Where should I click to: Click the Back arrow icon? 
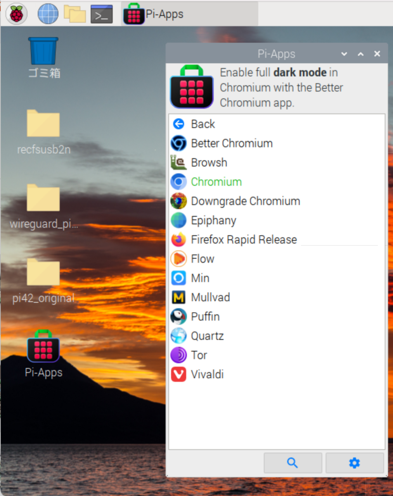[178, 124]
